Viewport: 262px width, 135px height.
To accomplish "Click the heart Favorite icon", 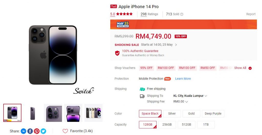I will pos(65,131).
